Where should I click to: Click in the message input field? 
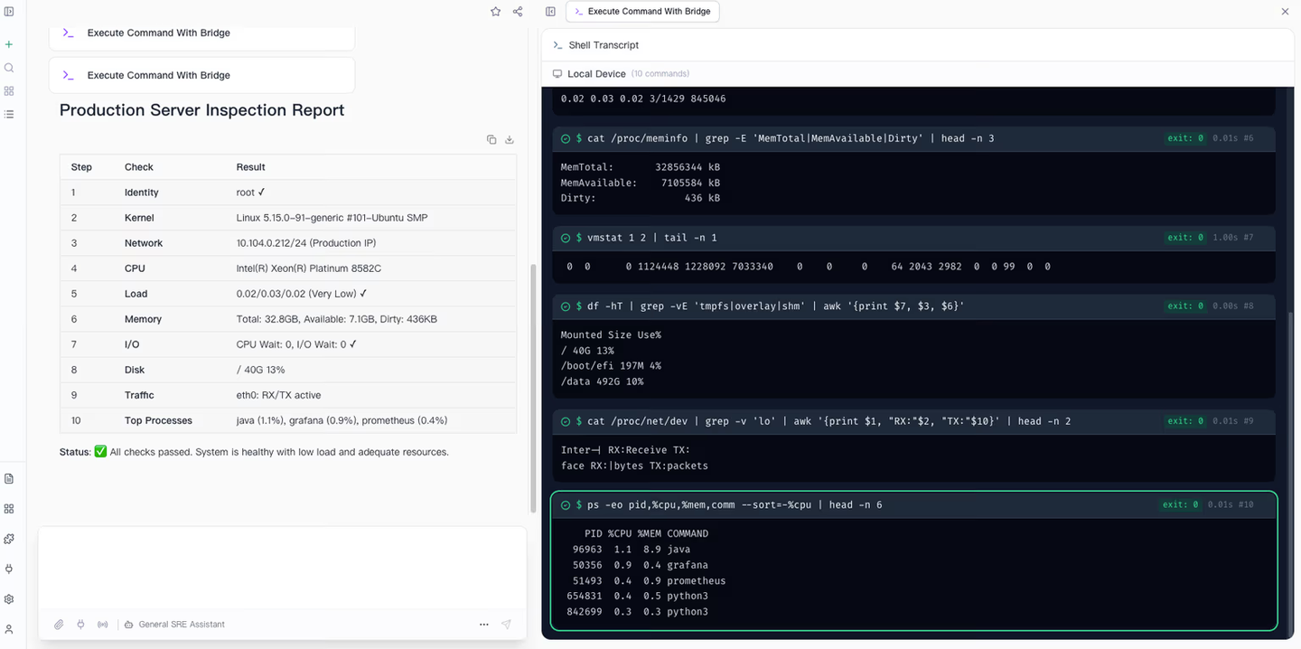pyautogui.click(x=282, y=569)
